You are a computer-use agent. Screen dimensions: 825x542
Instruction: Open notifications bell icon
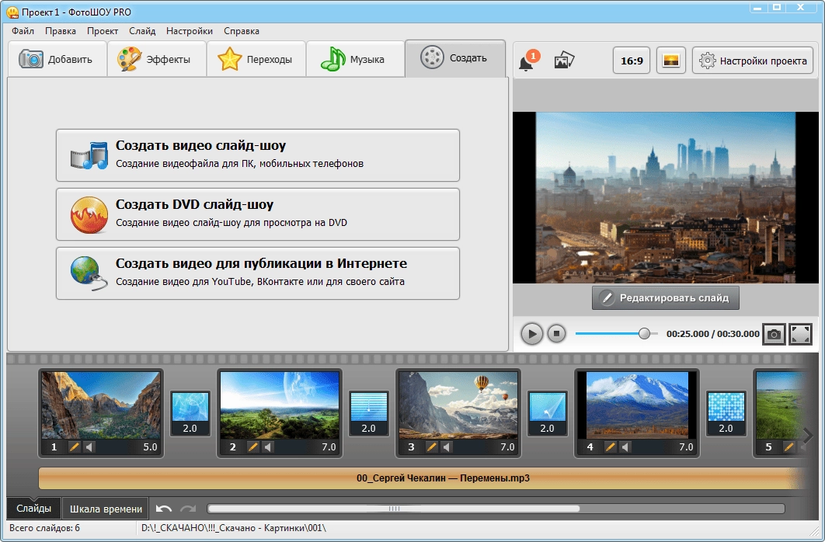(x=529, y=61)
